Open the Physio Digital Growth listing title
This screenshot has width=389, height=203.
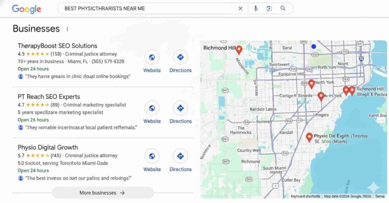47,148
